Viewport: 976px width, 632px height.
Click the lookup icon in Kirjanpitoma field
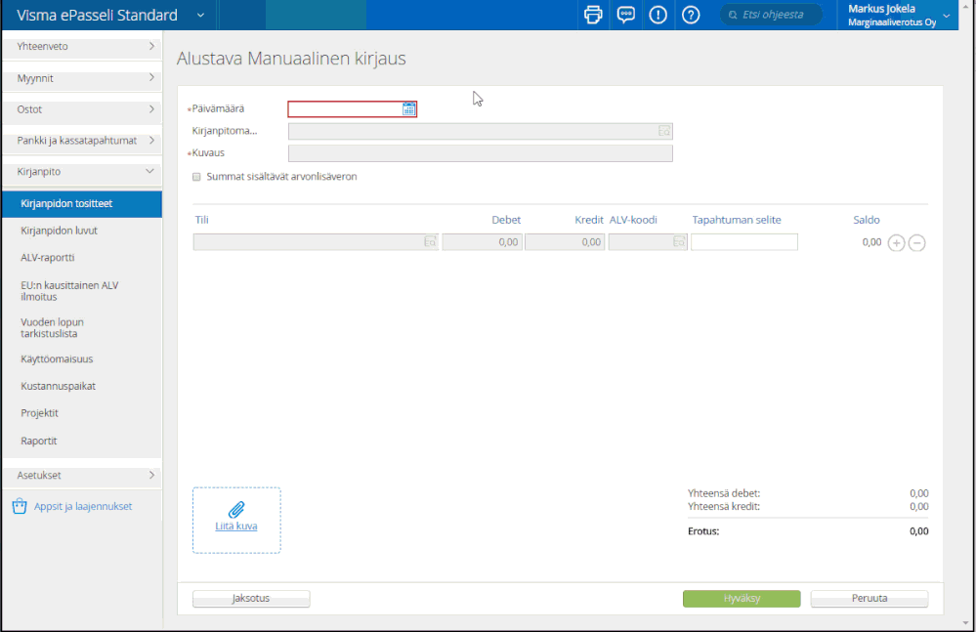[x=664, y=131]
